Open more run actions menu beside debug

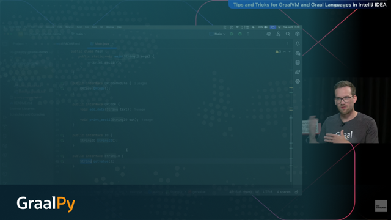[248, 34]
